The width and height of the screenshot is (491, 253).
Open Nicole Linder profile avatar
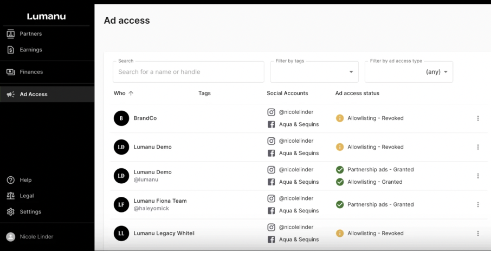point(10,237)
